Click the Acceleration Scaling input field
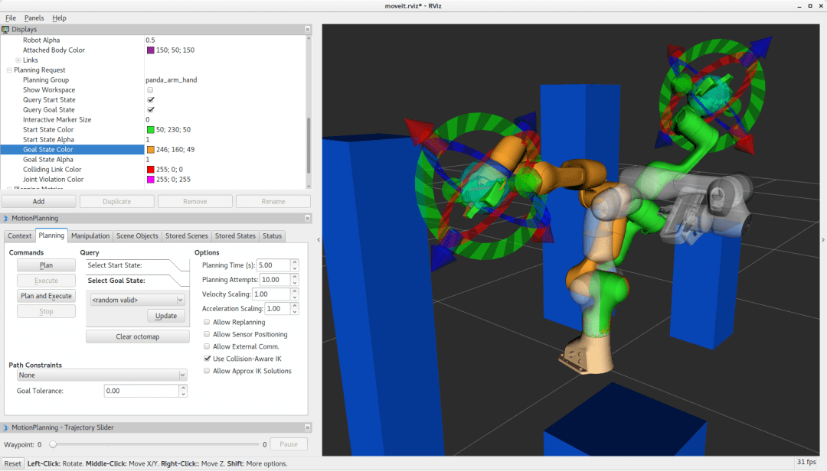 pyautogui.click(x=277, y=309)
